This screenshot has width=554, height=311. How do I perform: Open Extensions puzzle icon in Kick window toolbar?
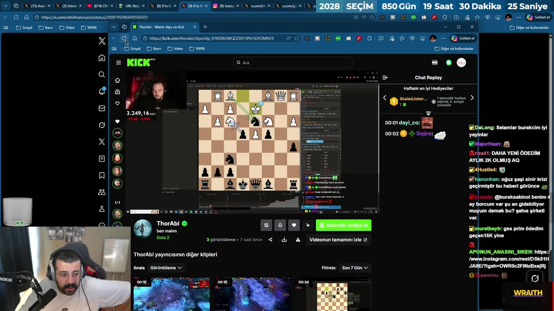369,38
